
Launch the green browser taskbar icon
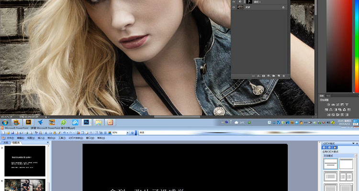(63, 122)
